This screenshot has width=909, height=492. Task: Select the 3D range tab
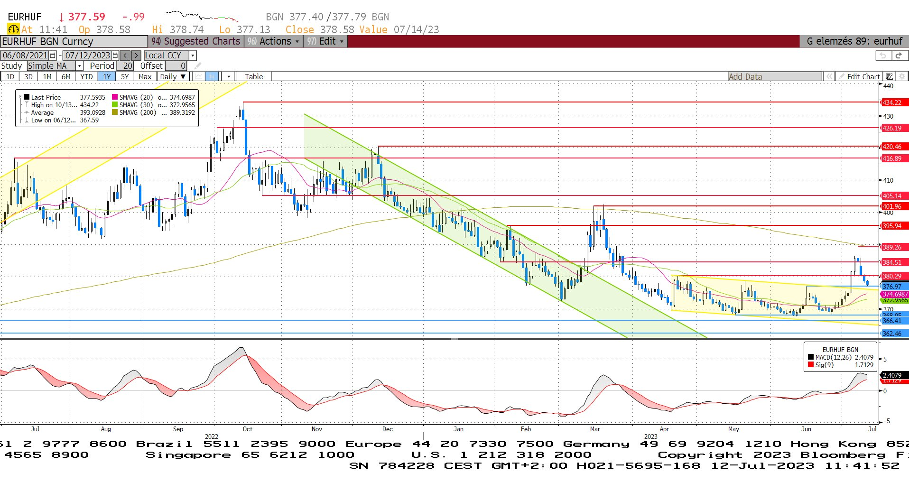coord(28,76)
